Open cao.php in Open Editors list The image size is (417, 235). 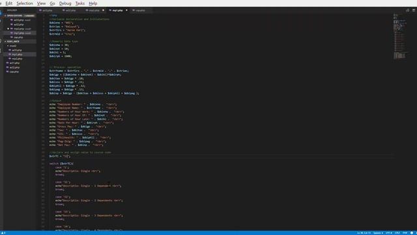click(18, 37)
